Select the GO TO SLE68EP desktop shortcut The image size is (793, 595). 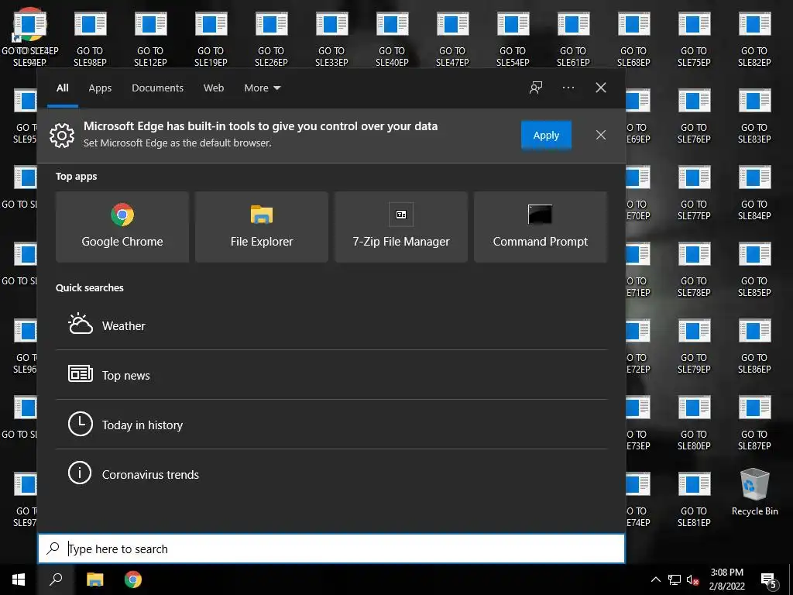(x=633, y=40)
